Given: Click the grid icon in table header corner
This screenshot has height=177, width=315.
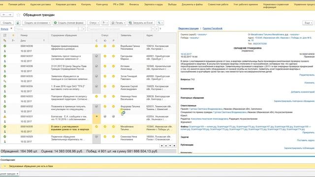Looking at the screenshot, I should pyautogui.click(x=4, y=35).
